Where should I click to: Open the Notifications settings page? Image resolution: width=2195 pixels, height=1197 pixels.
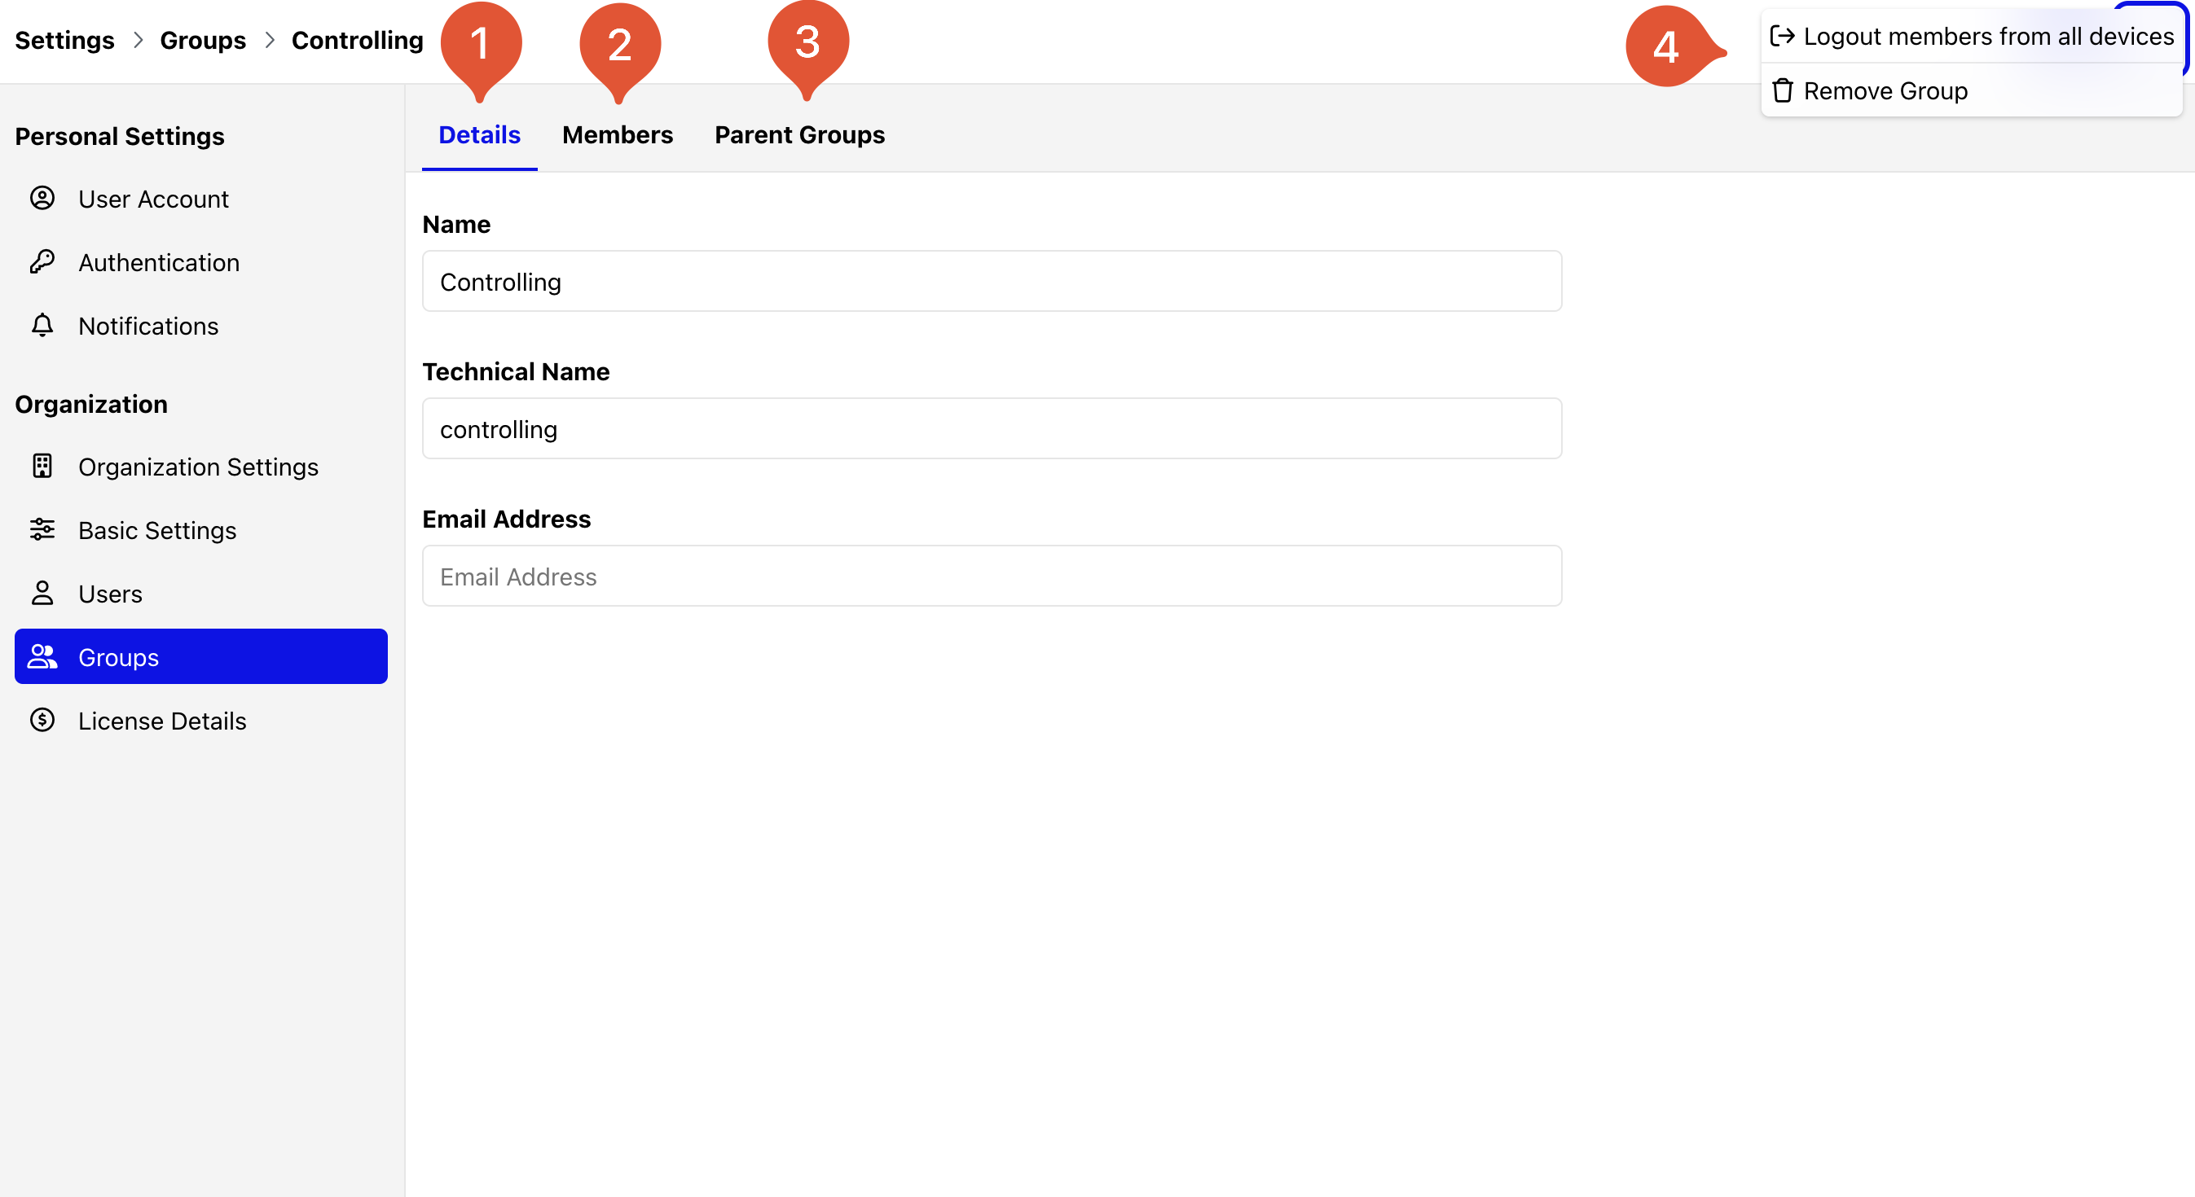[201, 325]
